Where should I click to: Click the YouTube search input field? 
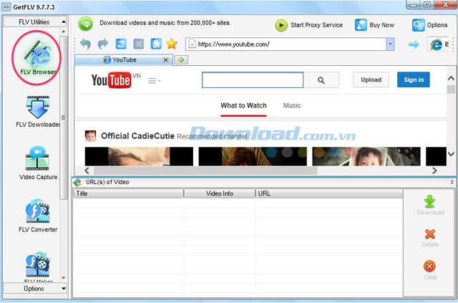point(257,80)
